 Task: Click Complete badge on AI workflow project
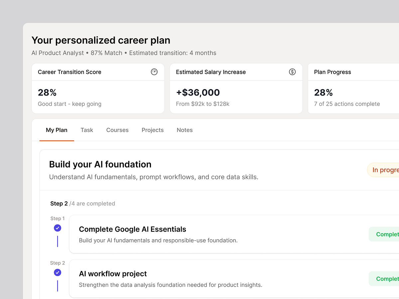point(384,279)
